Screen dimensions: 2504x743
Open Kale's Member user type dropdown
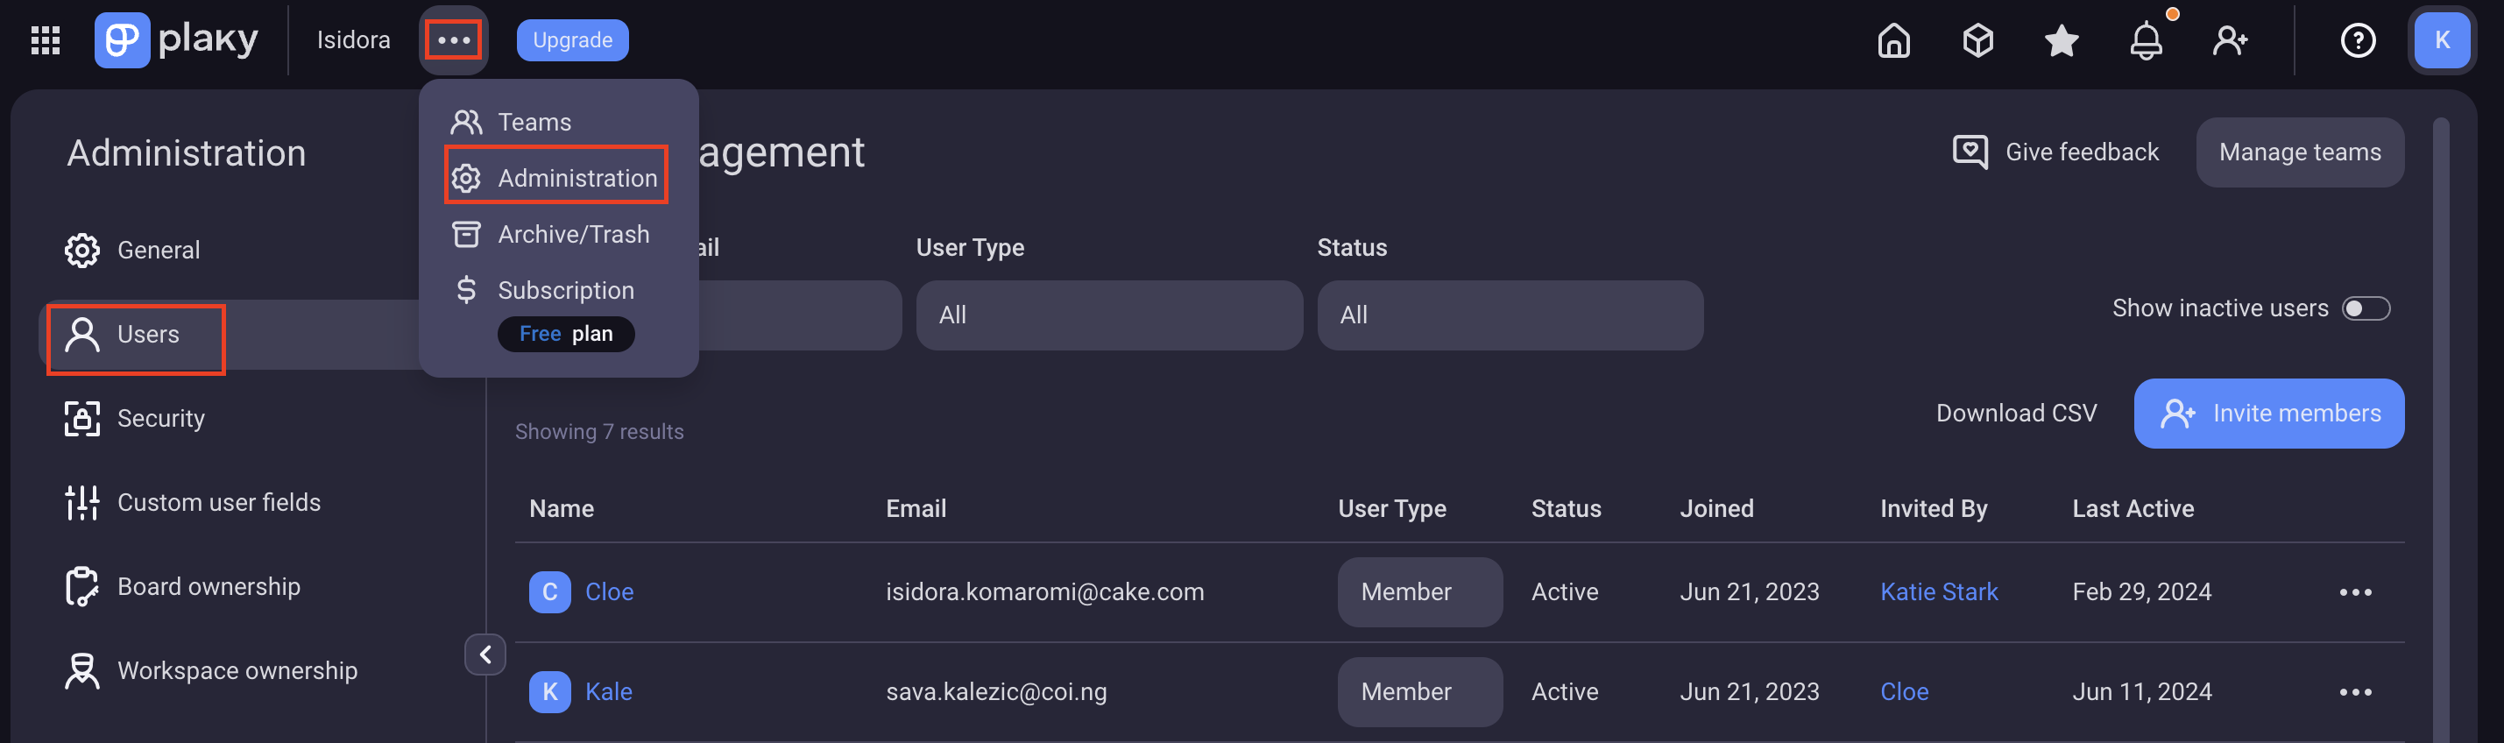click(x=1419, y=692)
